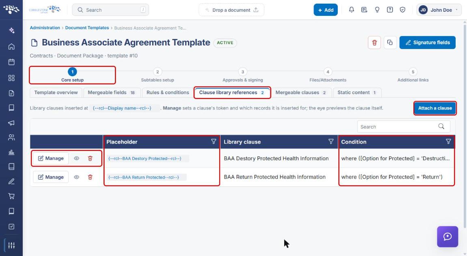Go to step 2 Subtables setup
The height and width of the screenshot is (256, 467).
158,75
